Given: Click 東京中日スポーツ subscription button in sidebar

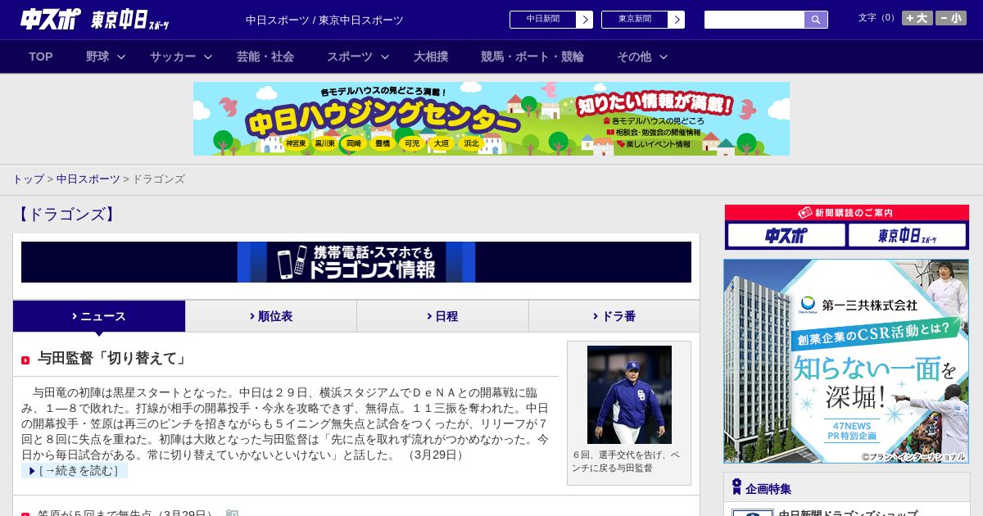Looking at the screenshot, I should (908, 236).
